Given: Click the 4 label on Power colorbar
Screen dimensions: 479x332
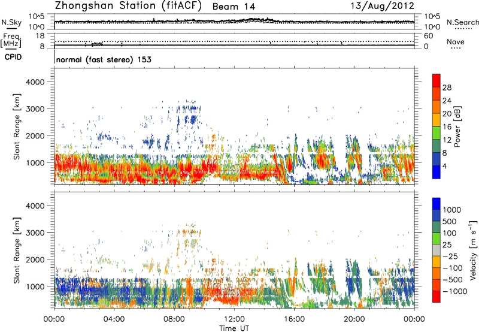Looking at the screenshot, I should coord(444,167).
